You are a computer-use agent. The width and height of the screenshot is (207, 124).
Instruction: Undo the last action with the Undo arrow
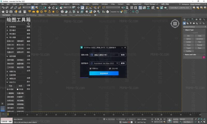3,8
